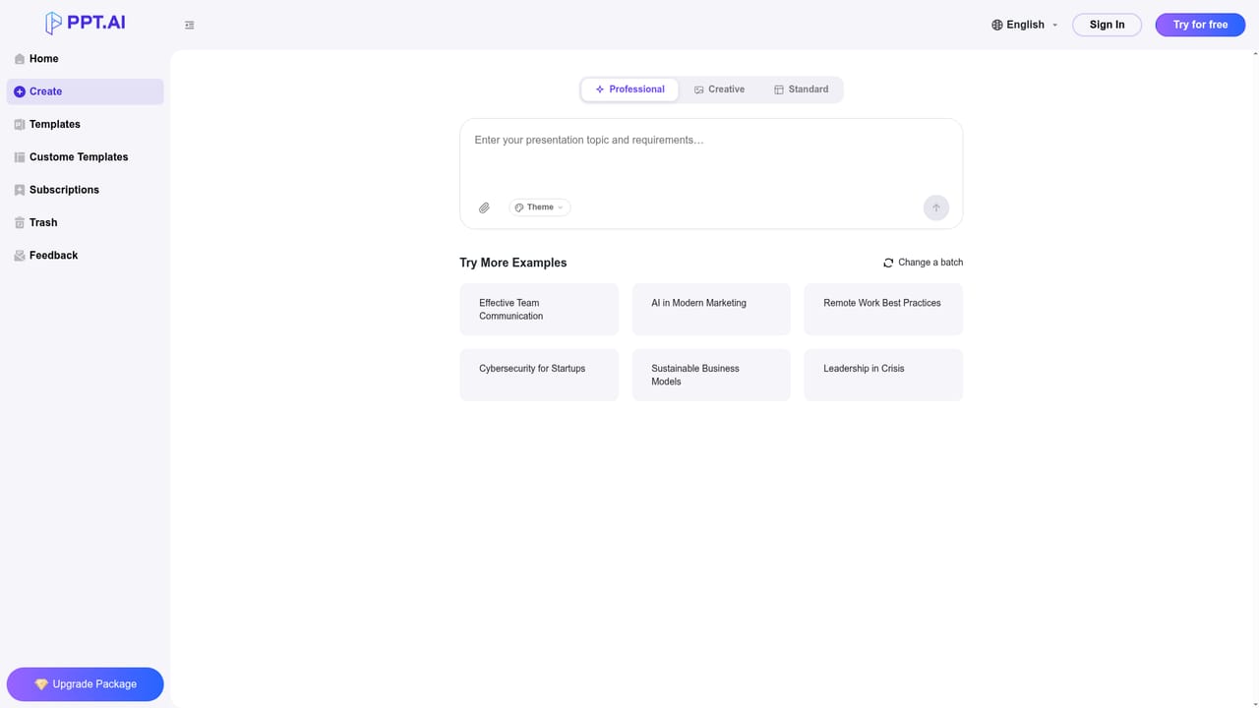The width and height of the screenshot is (1259, 708).
Task: Open the Theme dropdown
Action: (x=540, y=207)
